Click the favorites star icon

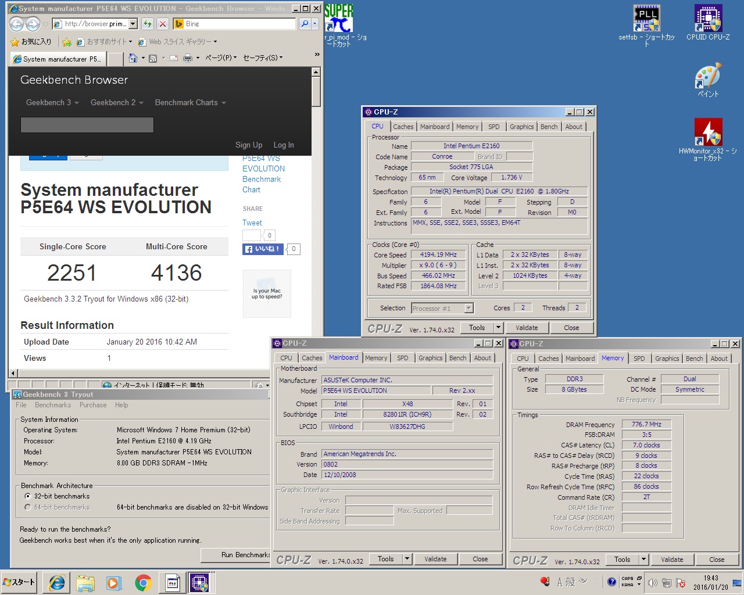[x=15, y=42]
